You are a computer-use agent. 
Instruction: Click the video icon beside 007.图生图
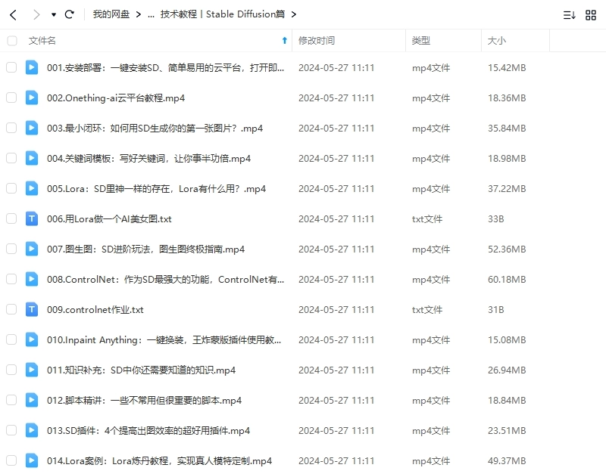31,249
